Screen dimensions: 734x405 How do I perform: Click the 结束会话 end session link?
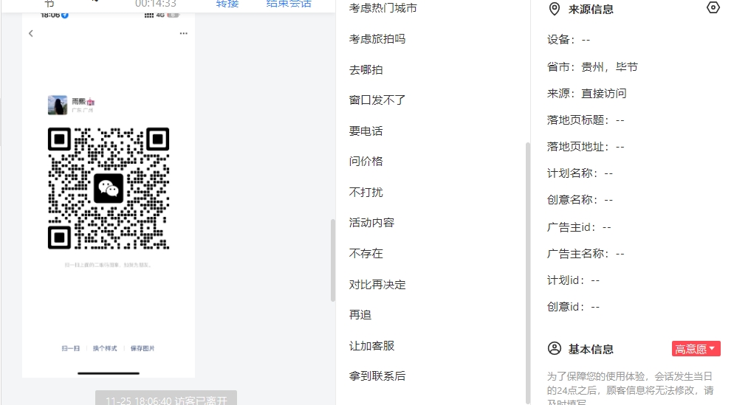pyautogui.click(x=289, y=4)
